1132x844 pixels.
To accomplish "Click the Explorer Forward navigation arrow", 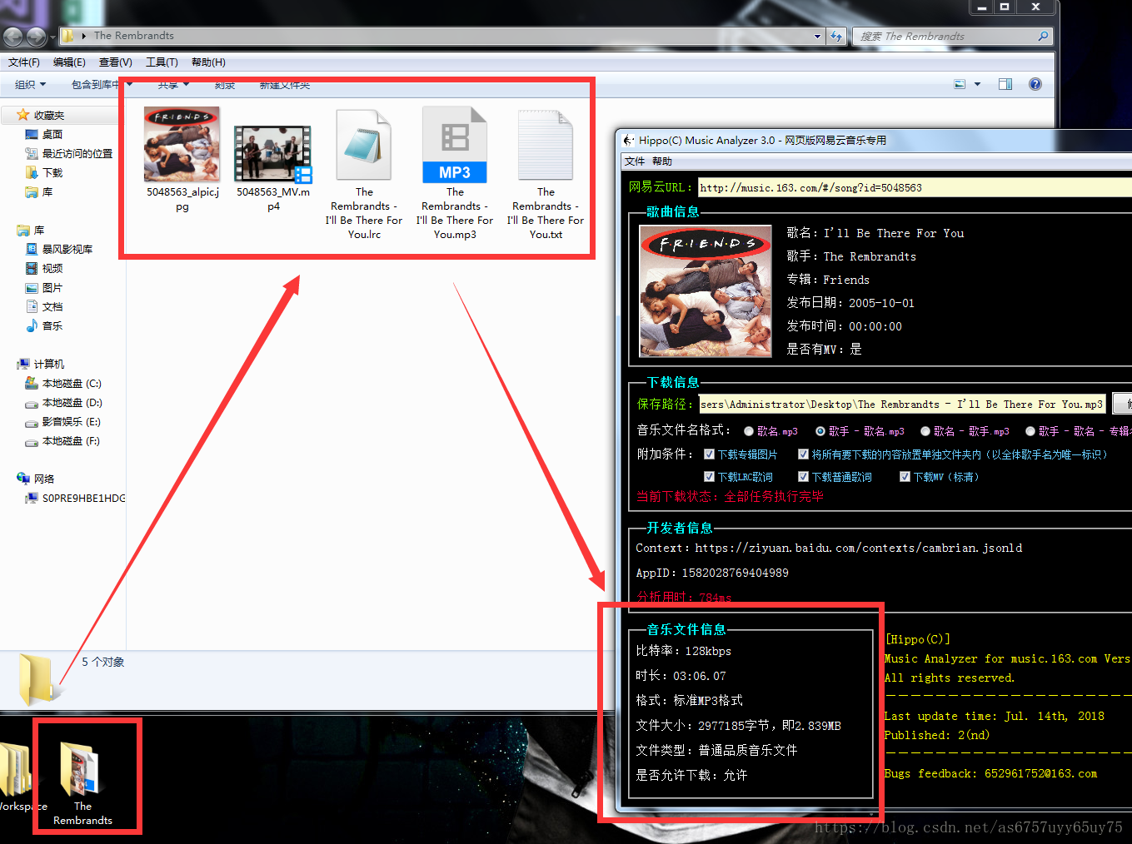I will click(x=37, y=37).
